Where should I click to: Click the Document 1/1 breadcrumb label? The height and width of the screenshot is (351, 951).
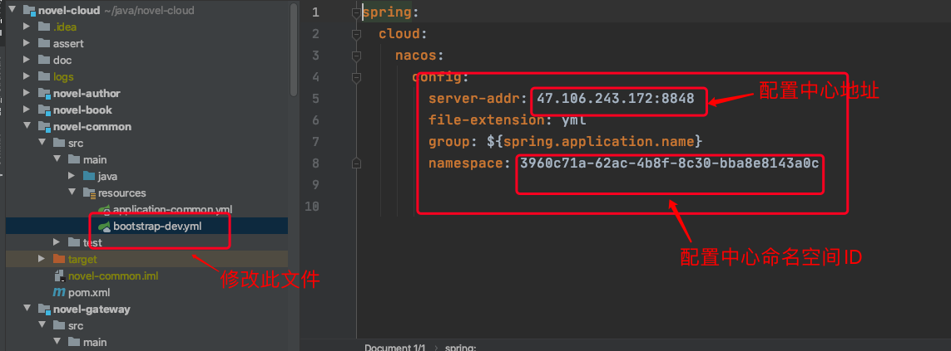tap(395, 348)
